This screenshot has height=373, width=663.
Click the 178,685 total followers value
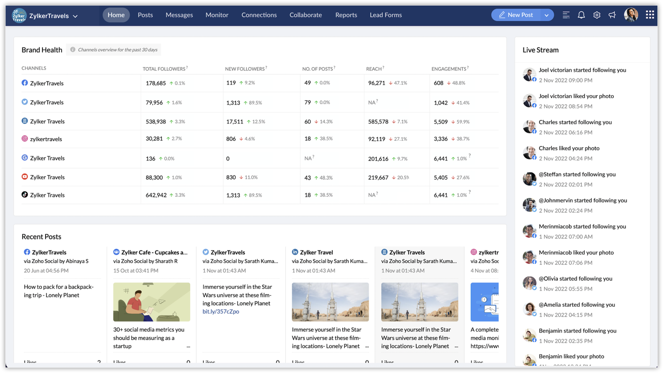coord(156,83)
